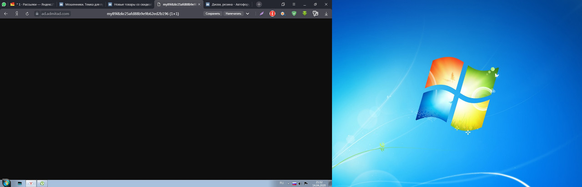
Task: Open the Мошенники. Темка tab
Action: pyautogui.click(x=80, y=4)
